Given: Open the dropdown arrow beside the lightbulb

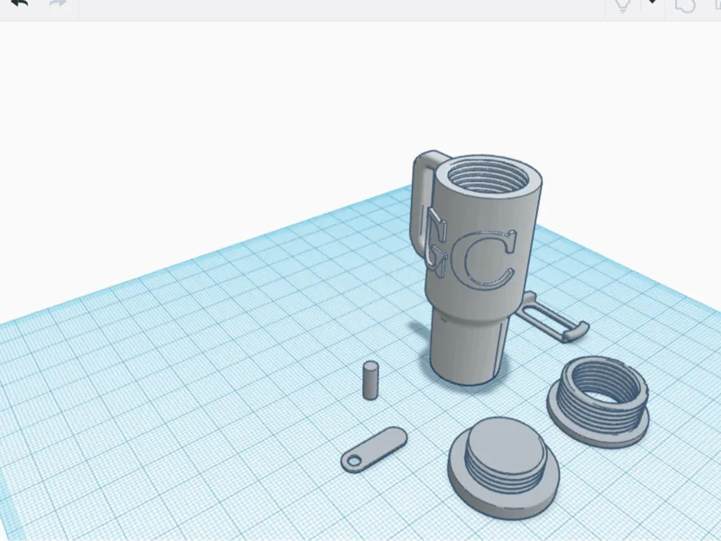Looking at the screenshot, I should pos(652,2).
